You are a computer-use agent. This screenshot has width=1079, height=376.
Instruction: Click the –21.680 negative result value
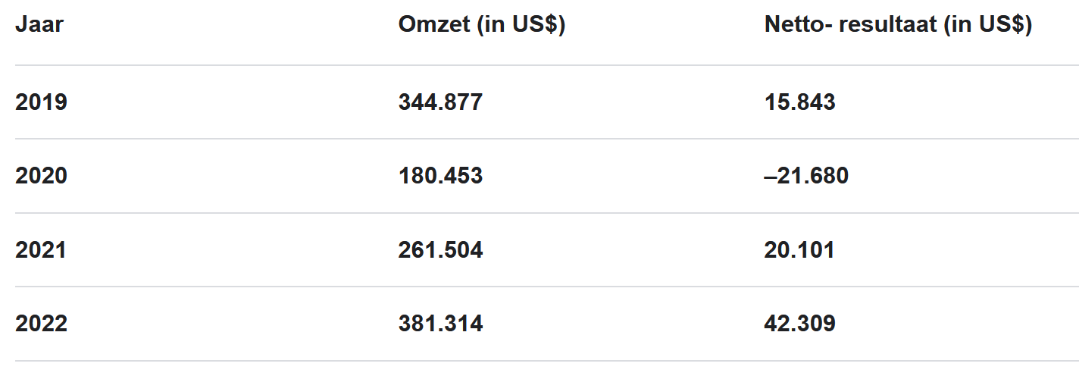[x=806, y=176]
